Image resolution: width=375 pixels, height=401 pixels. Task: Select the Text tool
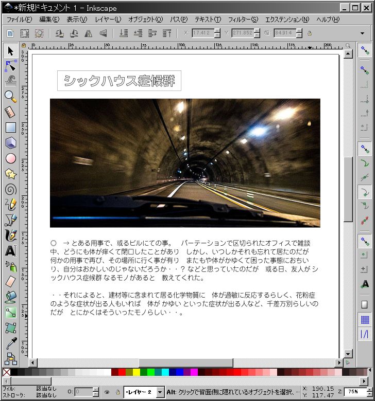click(x=10, y=251)
